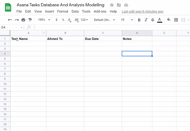Viewport: 190px width, 131px height.
Task: Open the fill color bucket
Action: click(x=169, y=20)
